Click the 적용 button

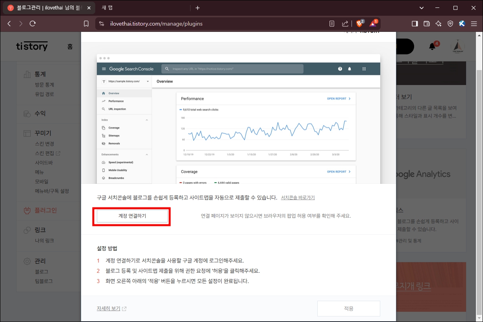(x=349, y=309)
